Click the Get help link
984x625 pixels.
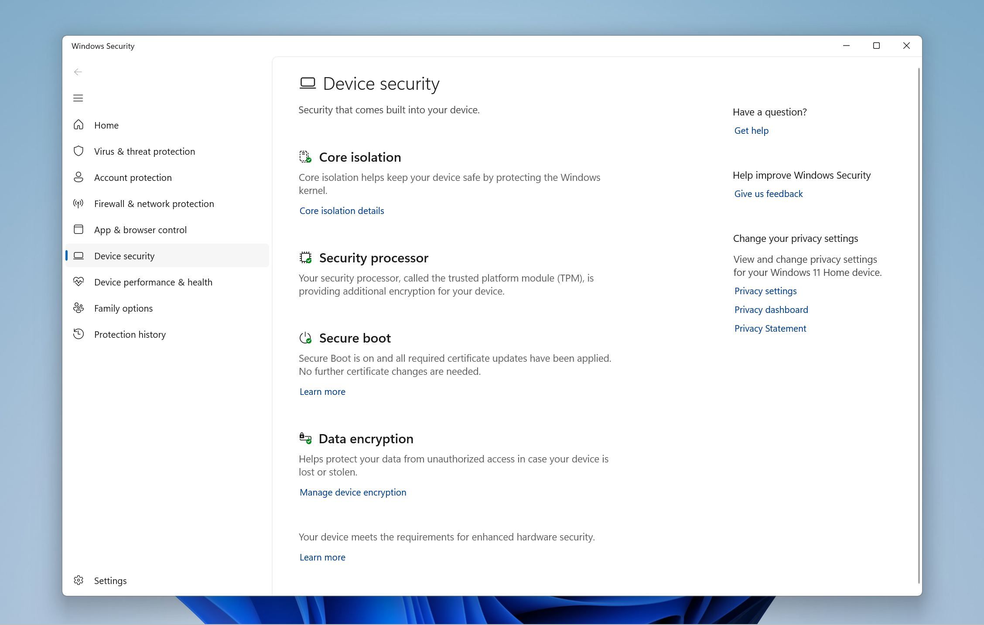751,130
